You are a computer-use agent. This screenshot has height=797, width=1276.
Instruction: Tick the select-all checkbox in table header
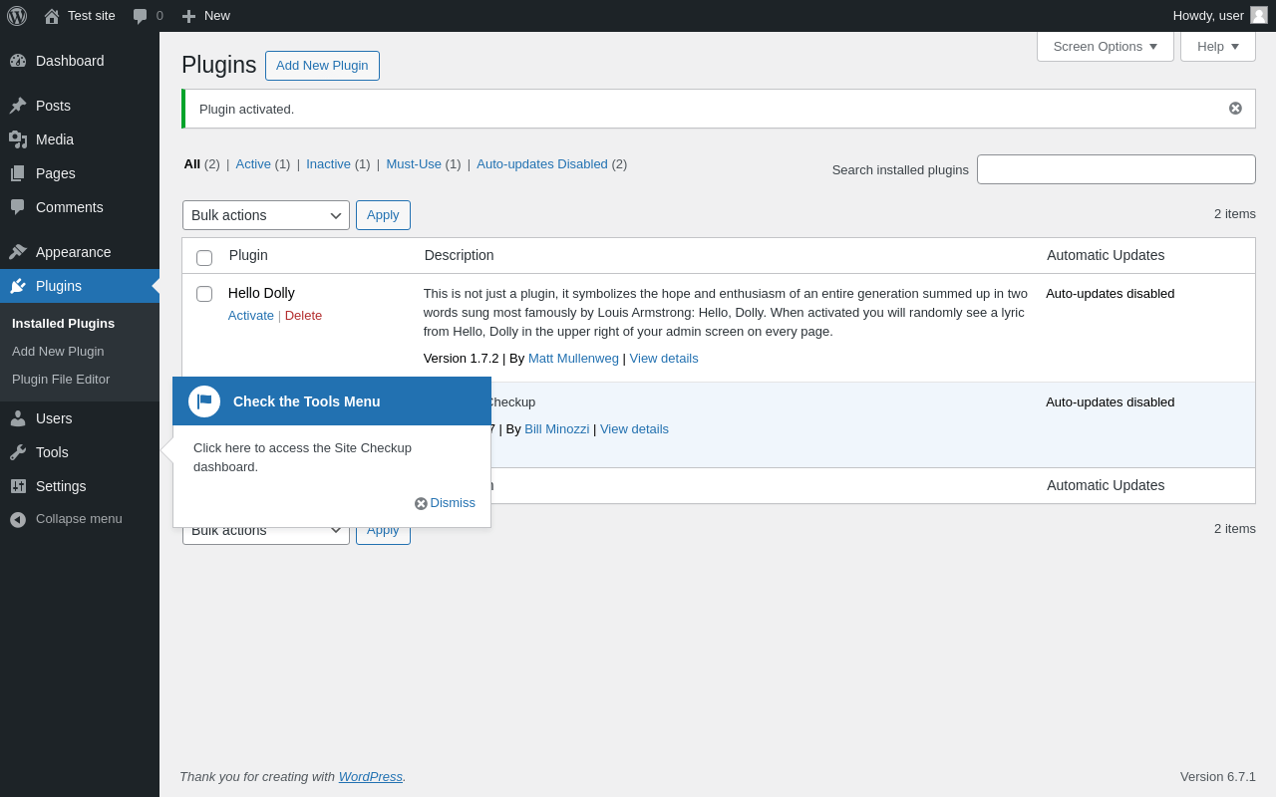(204, 258)
